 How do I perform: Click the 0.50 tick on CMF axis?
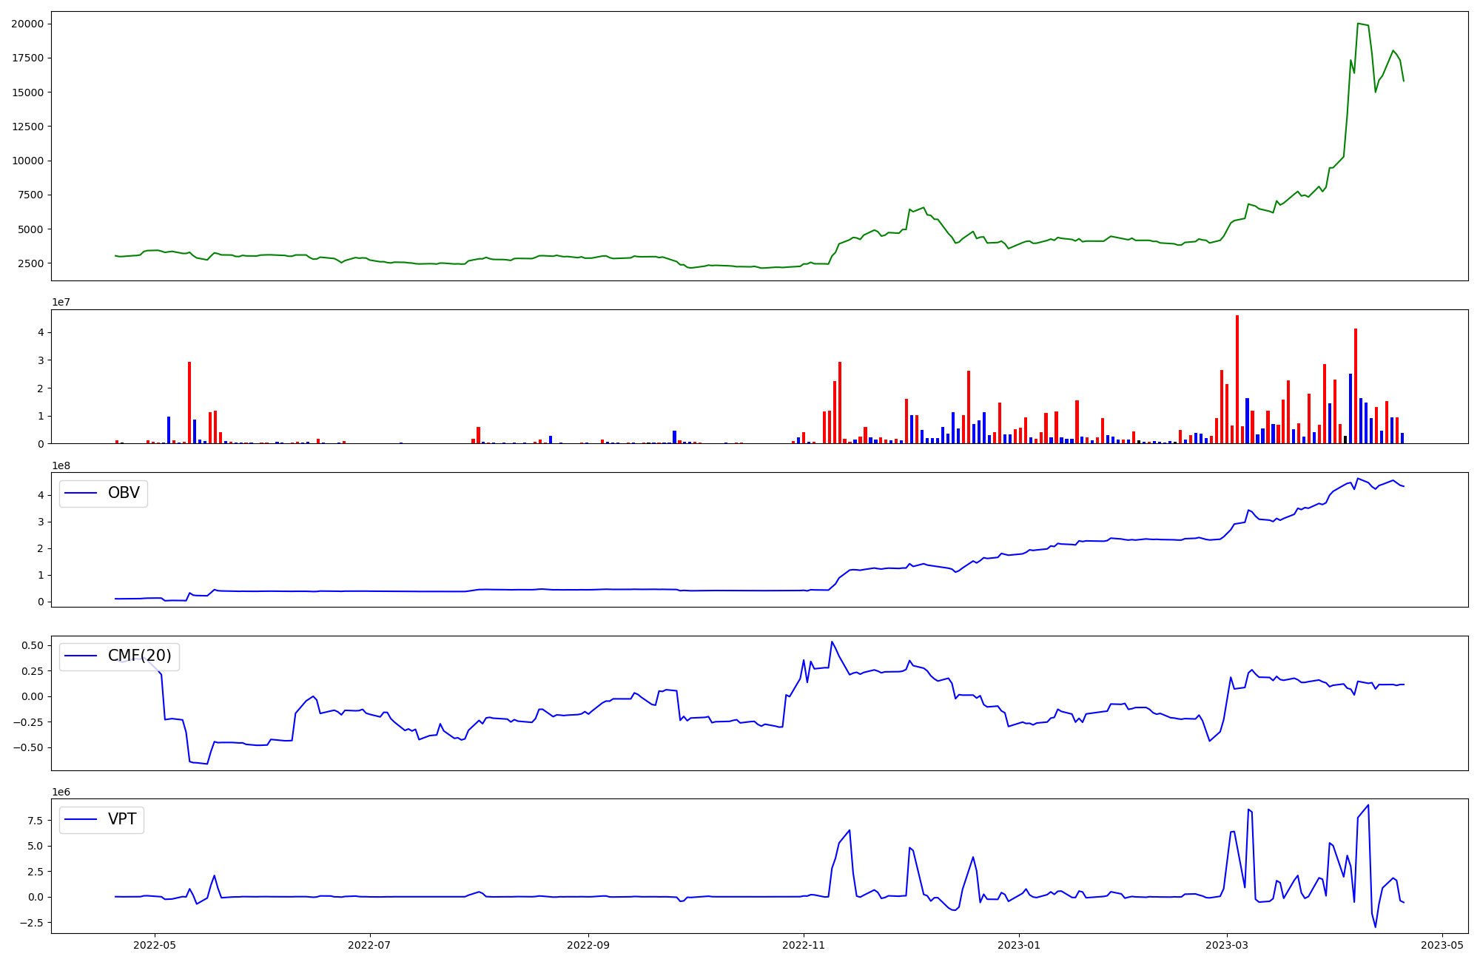point(32,645)
